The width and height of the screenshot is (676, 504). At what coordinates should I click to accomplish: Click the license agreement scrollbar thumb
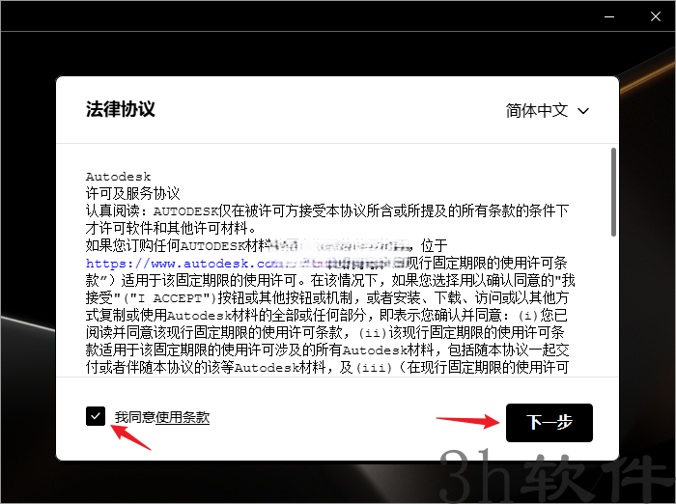[613, 192]
